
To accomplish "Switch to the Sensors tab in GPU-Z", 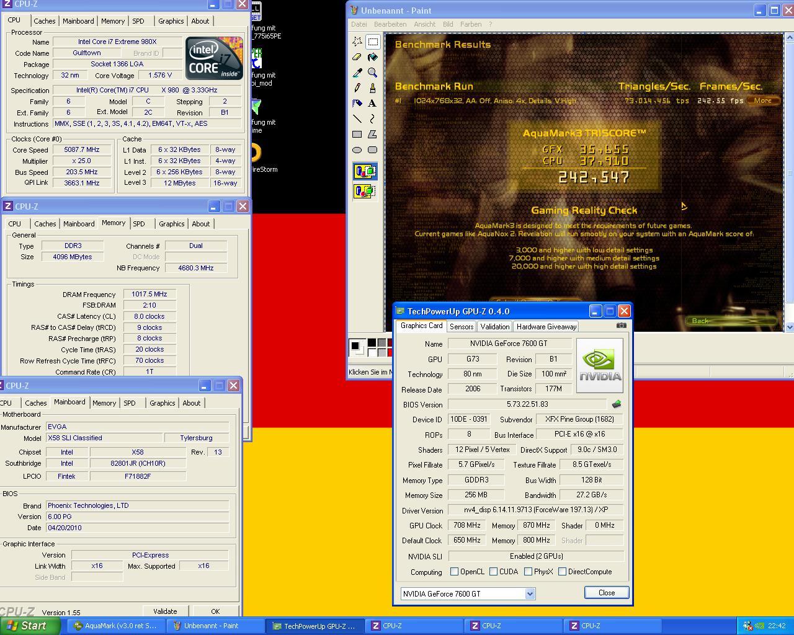I will tap(462, 327).
